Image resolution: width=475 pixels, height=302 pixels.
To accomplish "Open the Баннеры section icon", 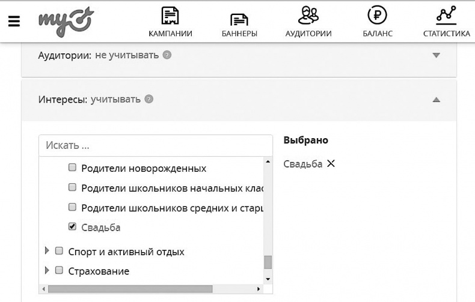I will click(x=239, y=19).
